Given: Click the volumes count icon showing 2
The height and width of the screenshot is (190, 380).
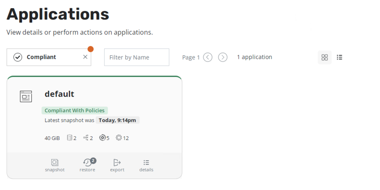Looking at the screenshot, I should [70, 138].
